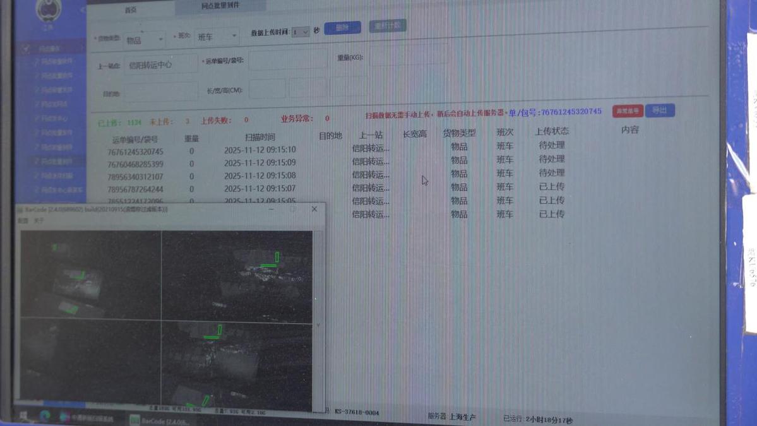Collapse the sidebar with the arrow icon

pyautogui.click(x=82, y=11)
